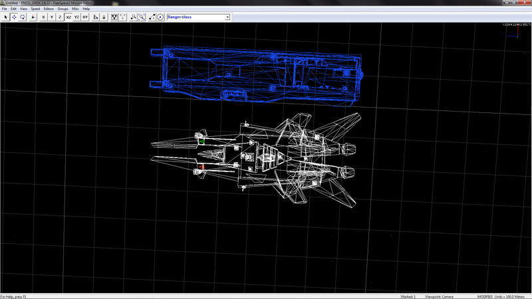Open the Groups menu
532x299 pixels.
pos(63,9)
